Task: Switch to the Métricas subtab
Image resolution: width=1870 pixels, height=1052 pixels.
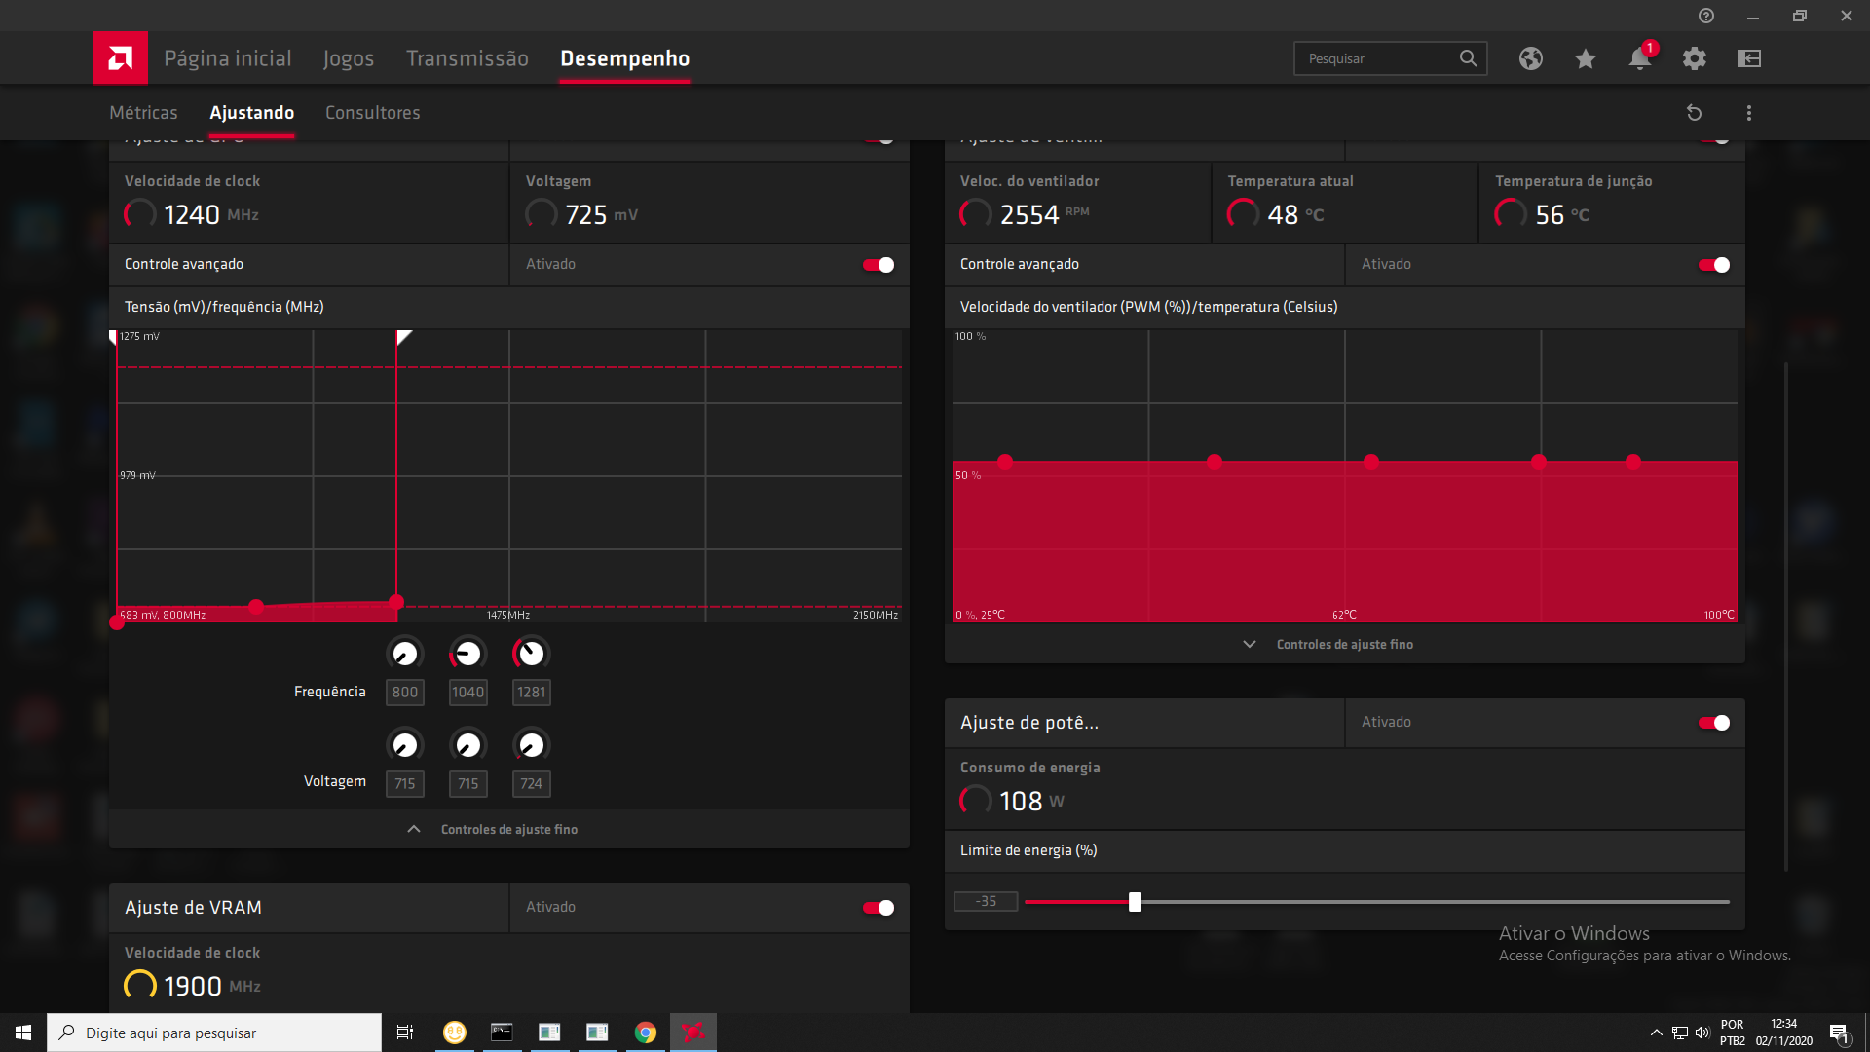Action: [x=143, y=113]
